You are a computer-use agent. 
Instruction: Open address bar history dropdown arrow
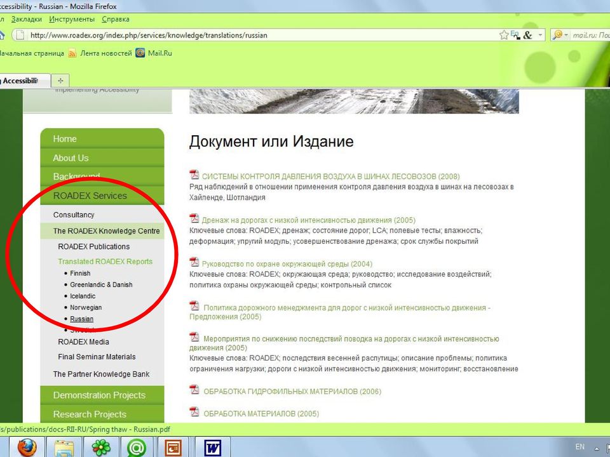pyautogui.click(x=540, y=35)
